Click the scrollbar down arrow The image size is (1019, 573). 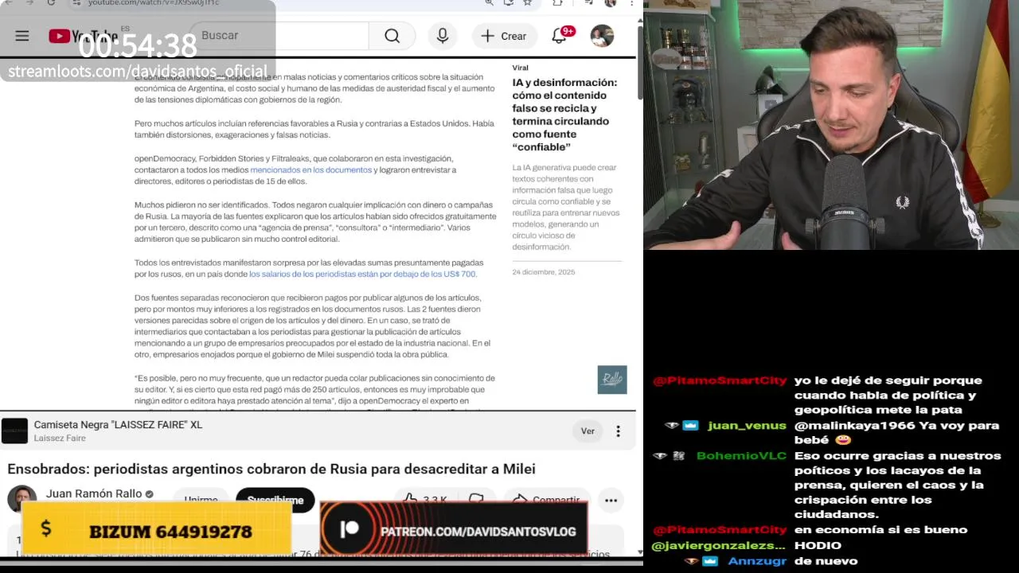tap(639, 551)
